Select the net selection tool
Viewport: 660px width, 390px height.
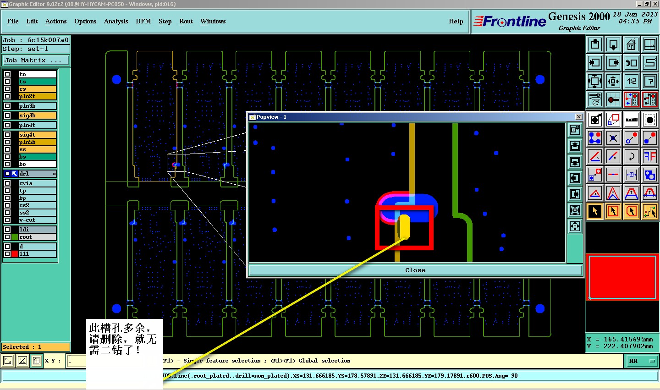click(650, 211)
